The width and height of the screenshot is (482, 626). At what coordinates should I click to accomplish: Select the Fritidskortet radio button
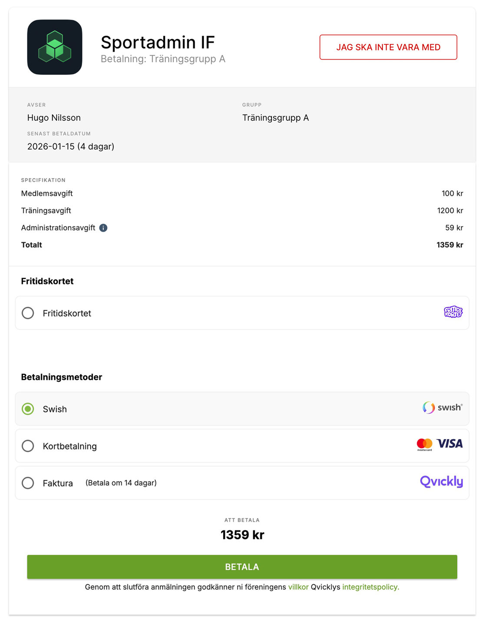click(28, 313)
